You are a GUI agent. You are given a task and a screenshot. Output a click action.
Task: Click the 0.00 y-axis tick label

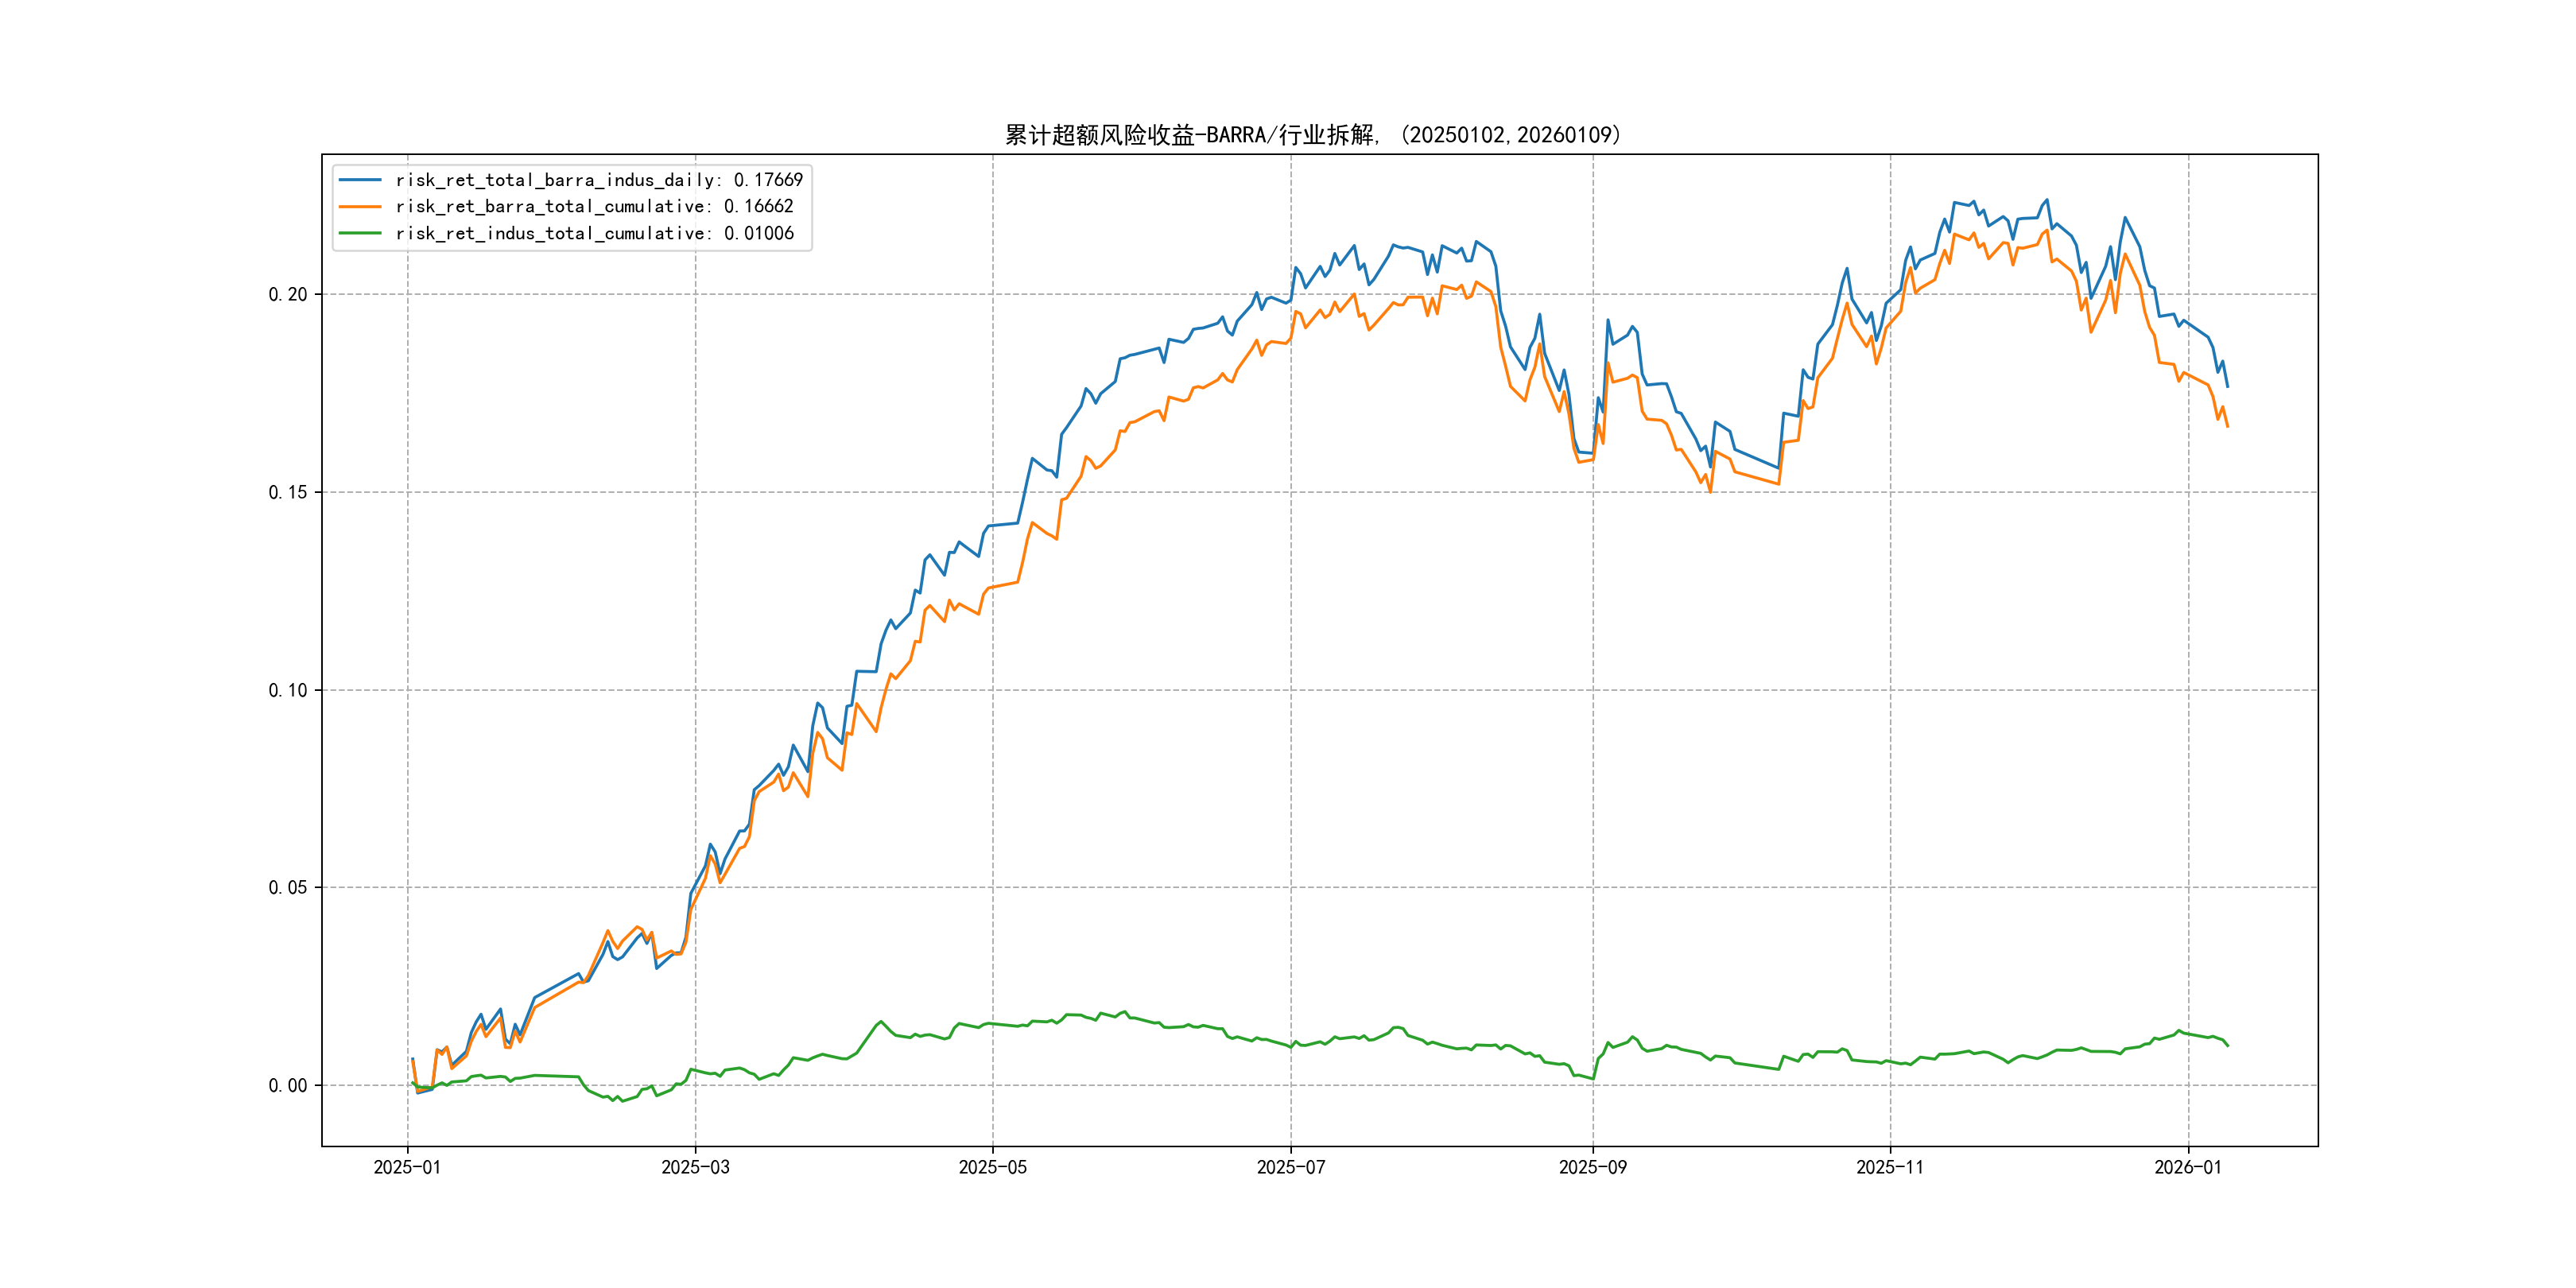(288, 1085)
